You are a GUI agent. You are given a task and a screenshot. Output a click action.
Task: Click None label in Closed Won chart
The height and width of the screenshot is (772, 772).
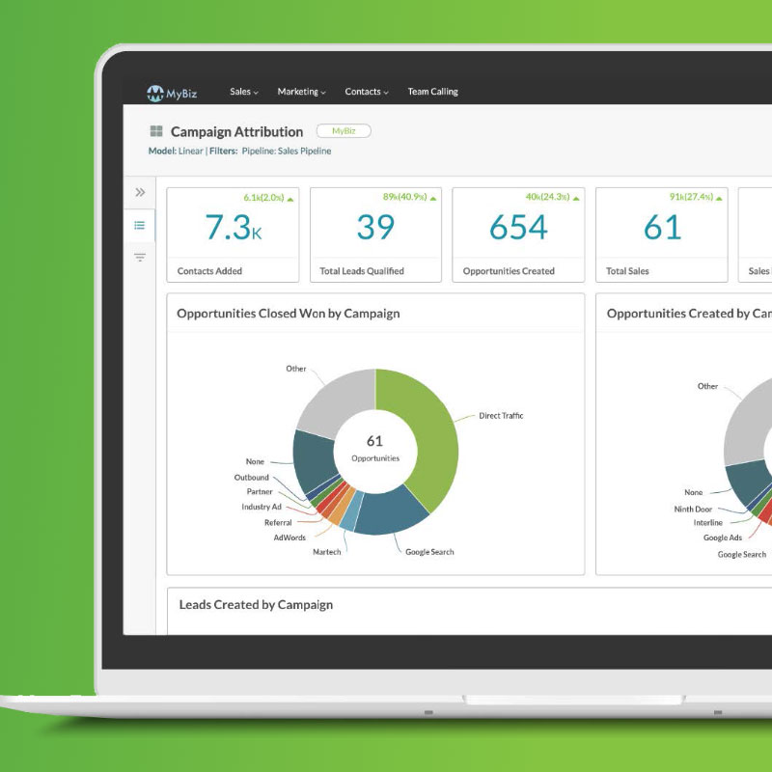(255, 461)
